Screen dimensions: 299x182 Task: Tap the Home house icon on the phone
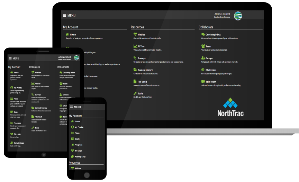72,121
